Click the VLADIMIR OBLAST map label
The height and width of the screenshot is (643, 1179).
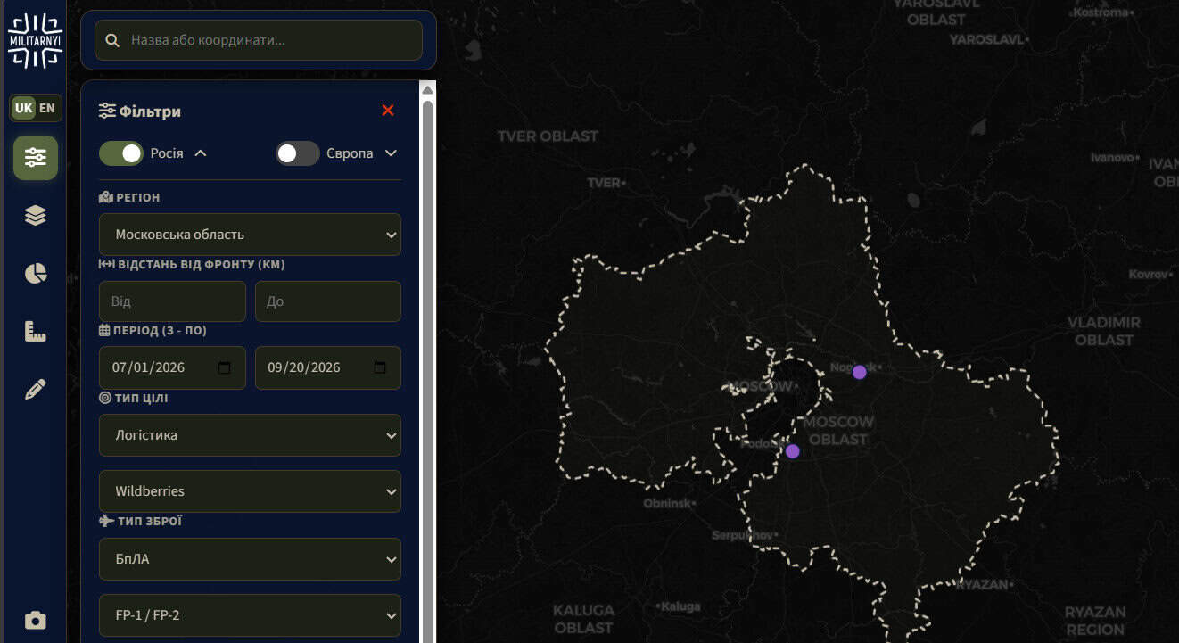click(x=1104, y=331)
